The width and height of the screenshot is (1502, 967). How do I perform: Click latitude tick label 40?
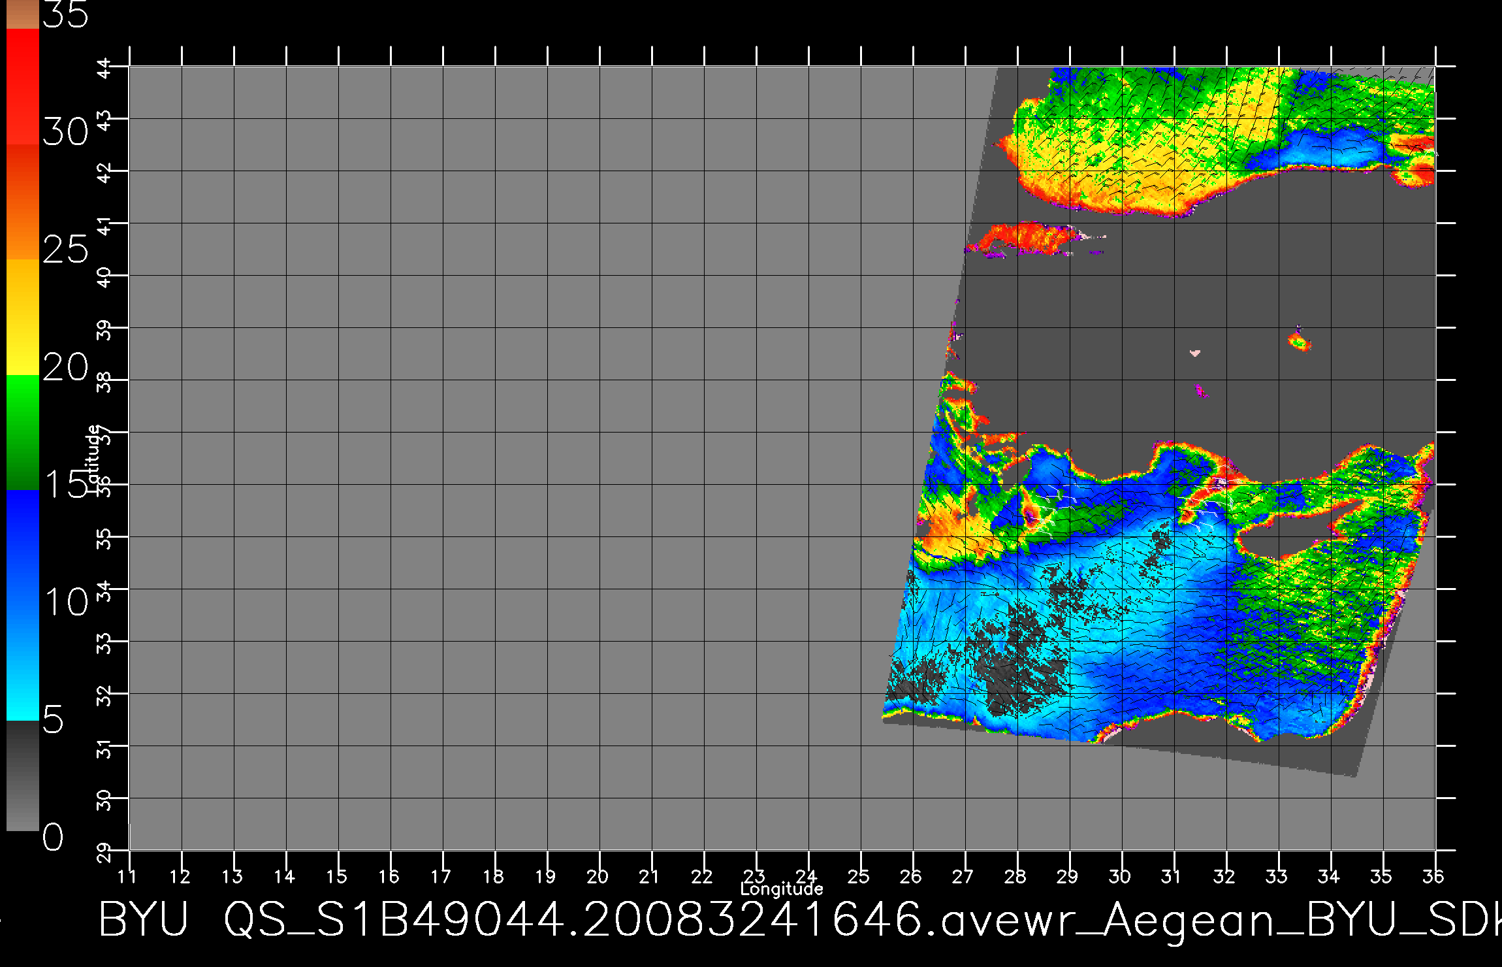pos(105,278)
